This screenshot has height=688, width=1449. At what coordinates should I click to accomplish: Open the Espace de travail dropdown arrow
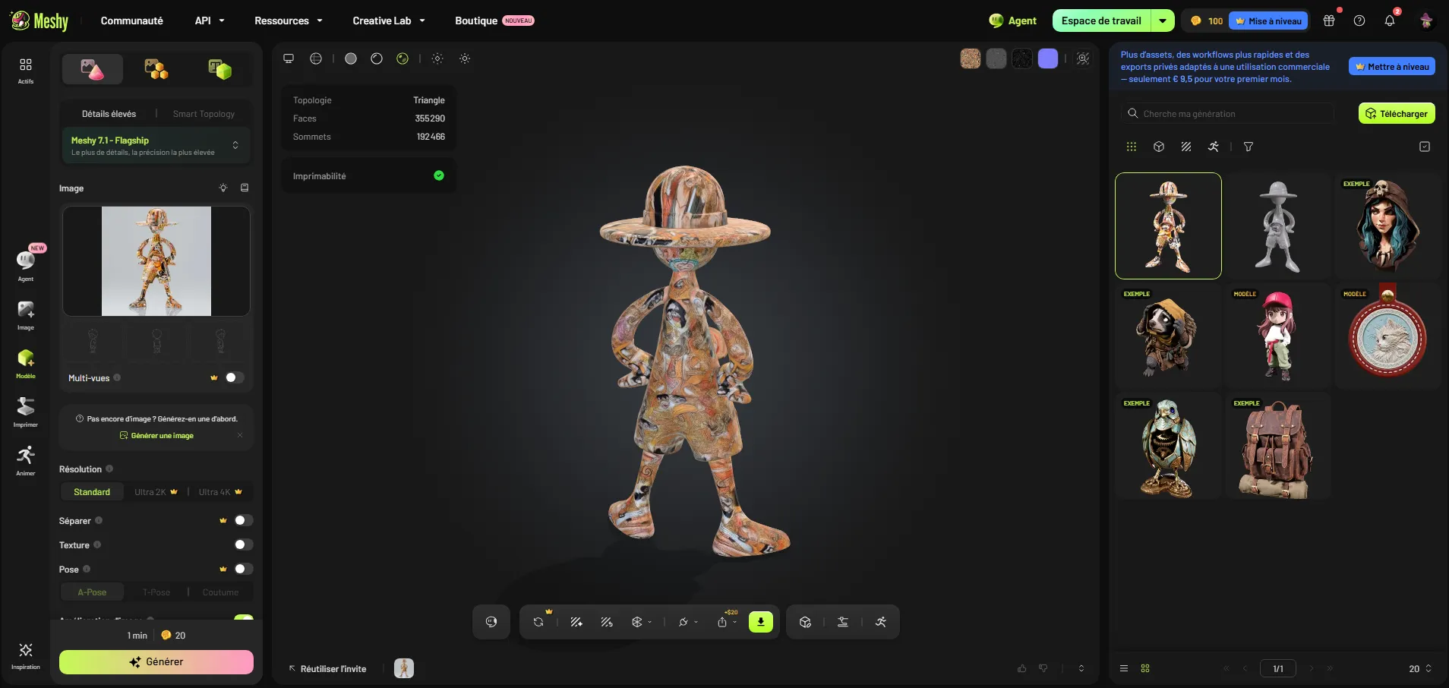(1163, 21)
